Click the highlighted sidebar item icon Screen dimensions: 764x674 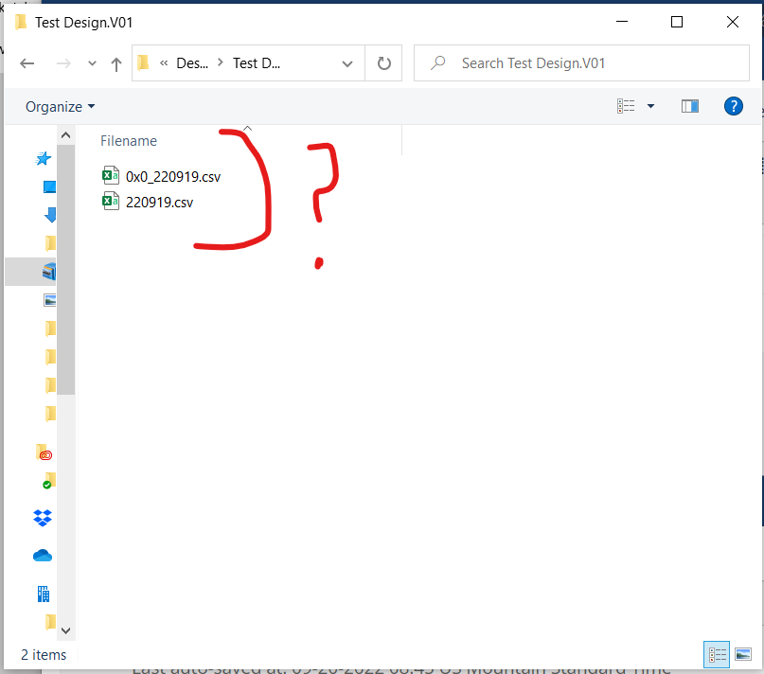pyautogui.click(x=49, y=272)
